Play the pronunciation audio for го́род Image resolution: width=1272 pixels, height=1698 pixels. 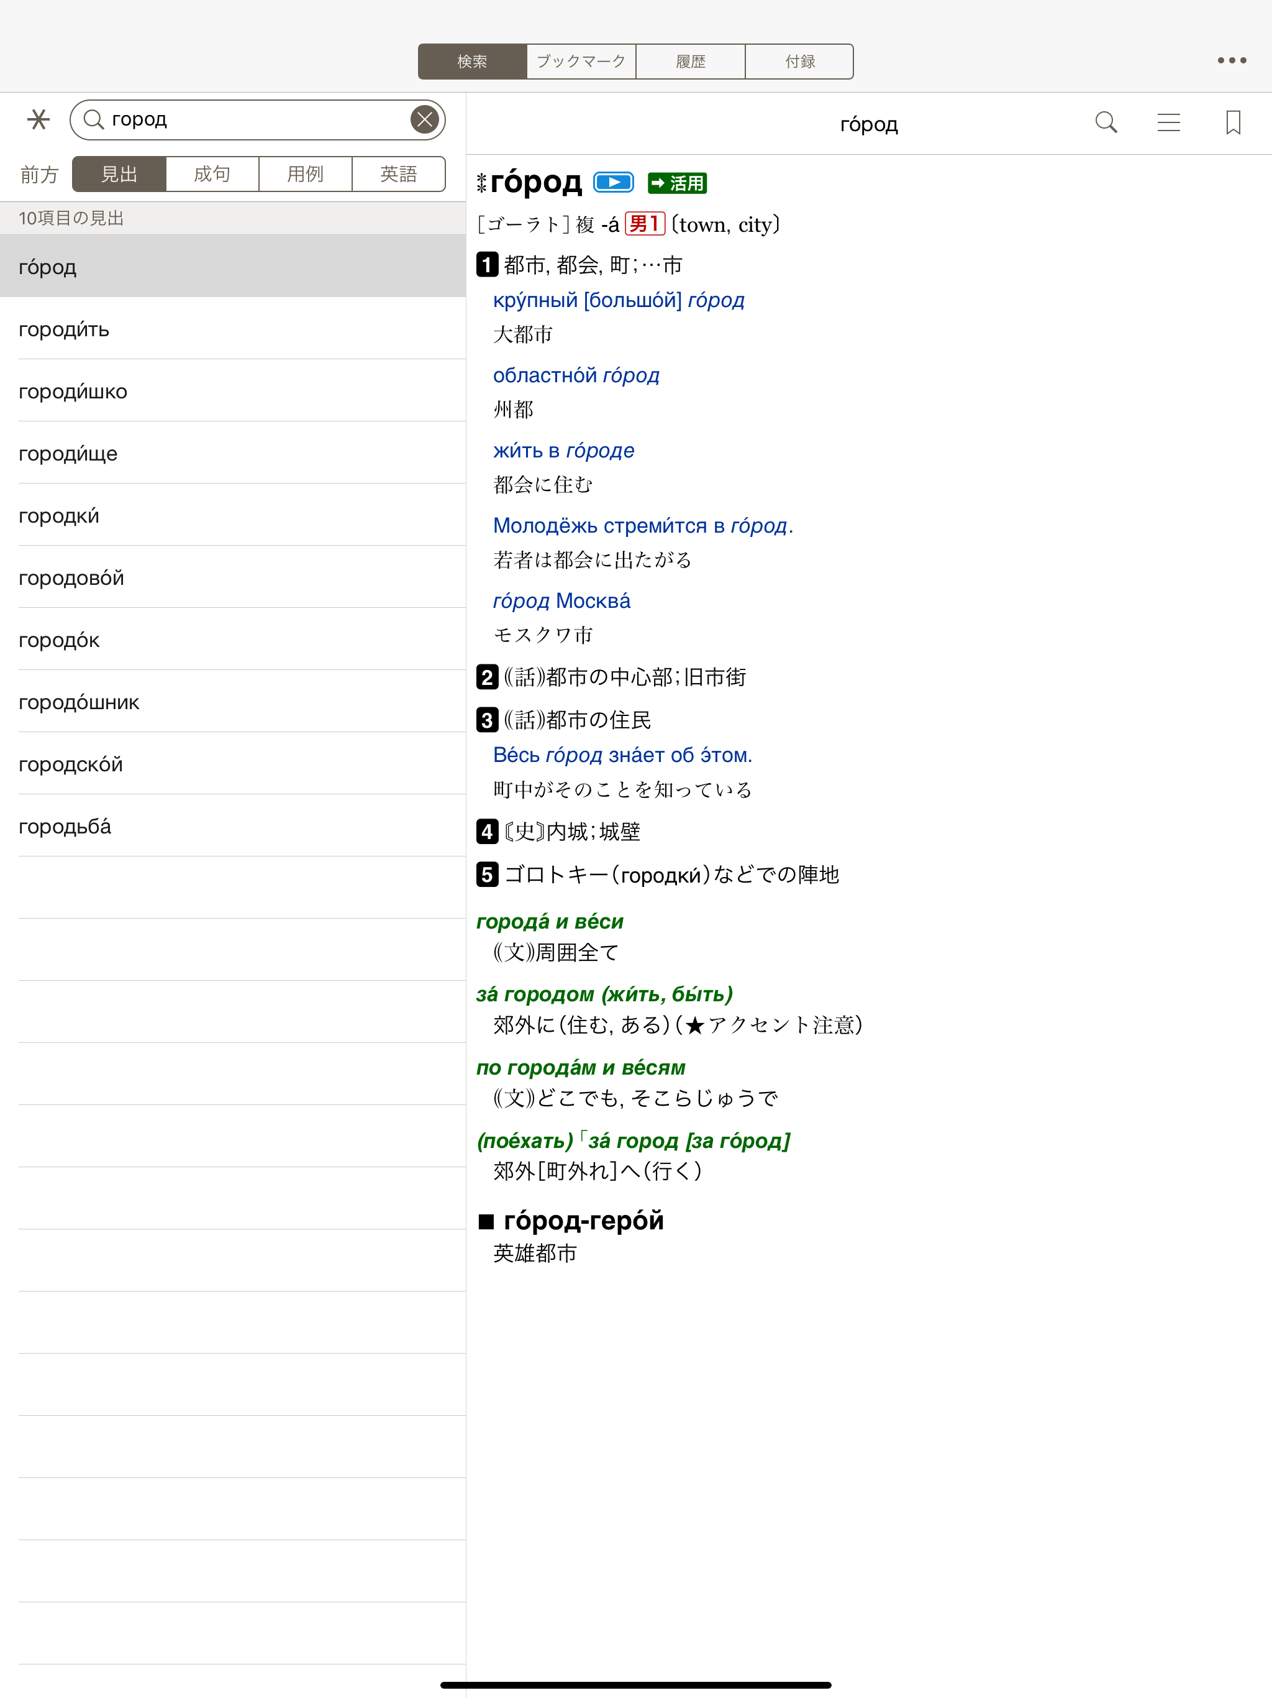(x=614, y=183)
